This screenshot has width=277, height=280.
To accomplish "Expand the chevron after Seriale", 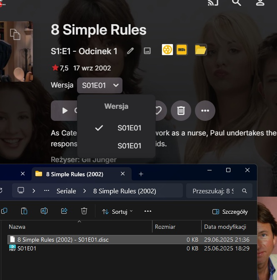I will pyautogui.click(x=85, y=191).
